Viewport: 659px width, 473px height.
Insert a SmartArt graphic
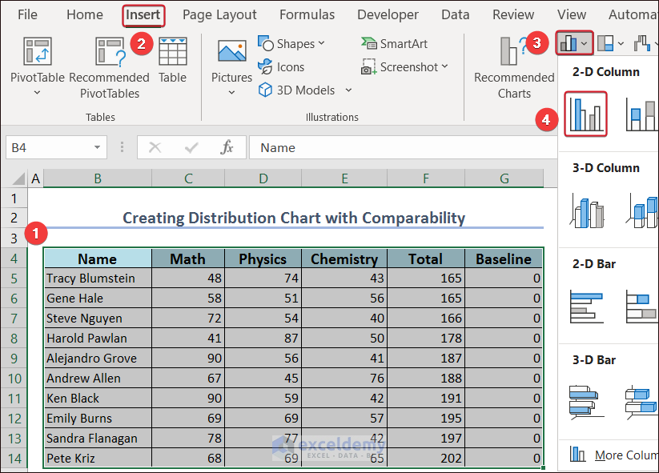coord(394,44)
